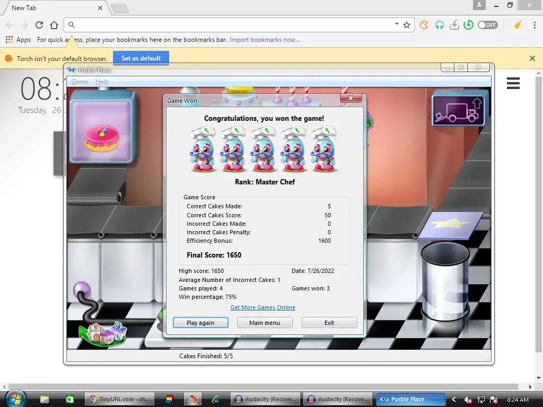Close the Game Won dialog
Image resolution: width=543 pixels, height=407 pixels.
coord(351,98)
